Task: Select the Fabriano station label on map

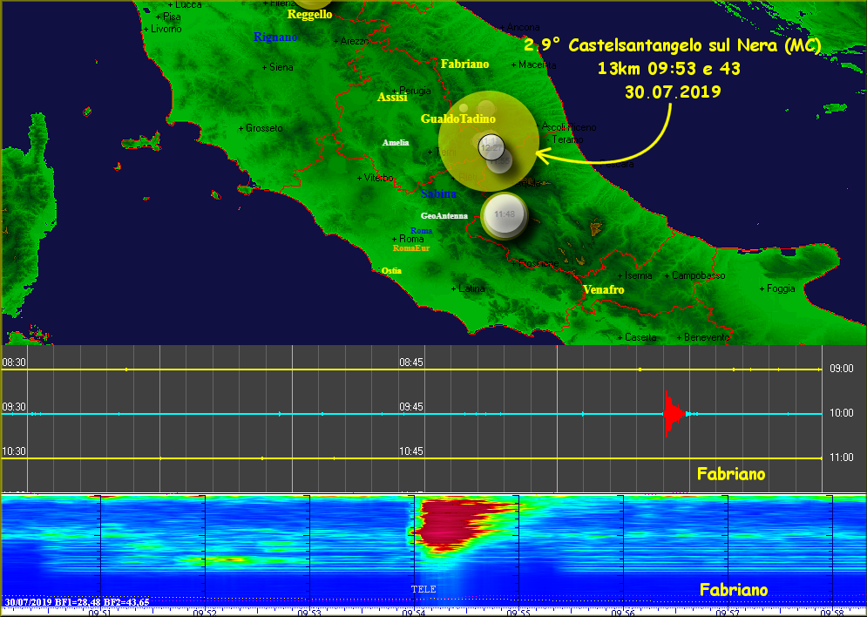Action: coord(464,64)
